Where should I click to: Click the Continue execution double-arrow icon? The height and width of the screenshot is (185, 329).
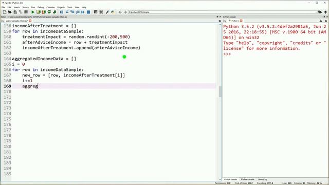coord(83,12)
